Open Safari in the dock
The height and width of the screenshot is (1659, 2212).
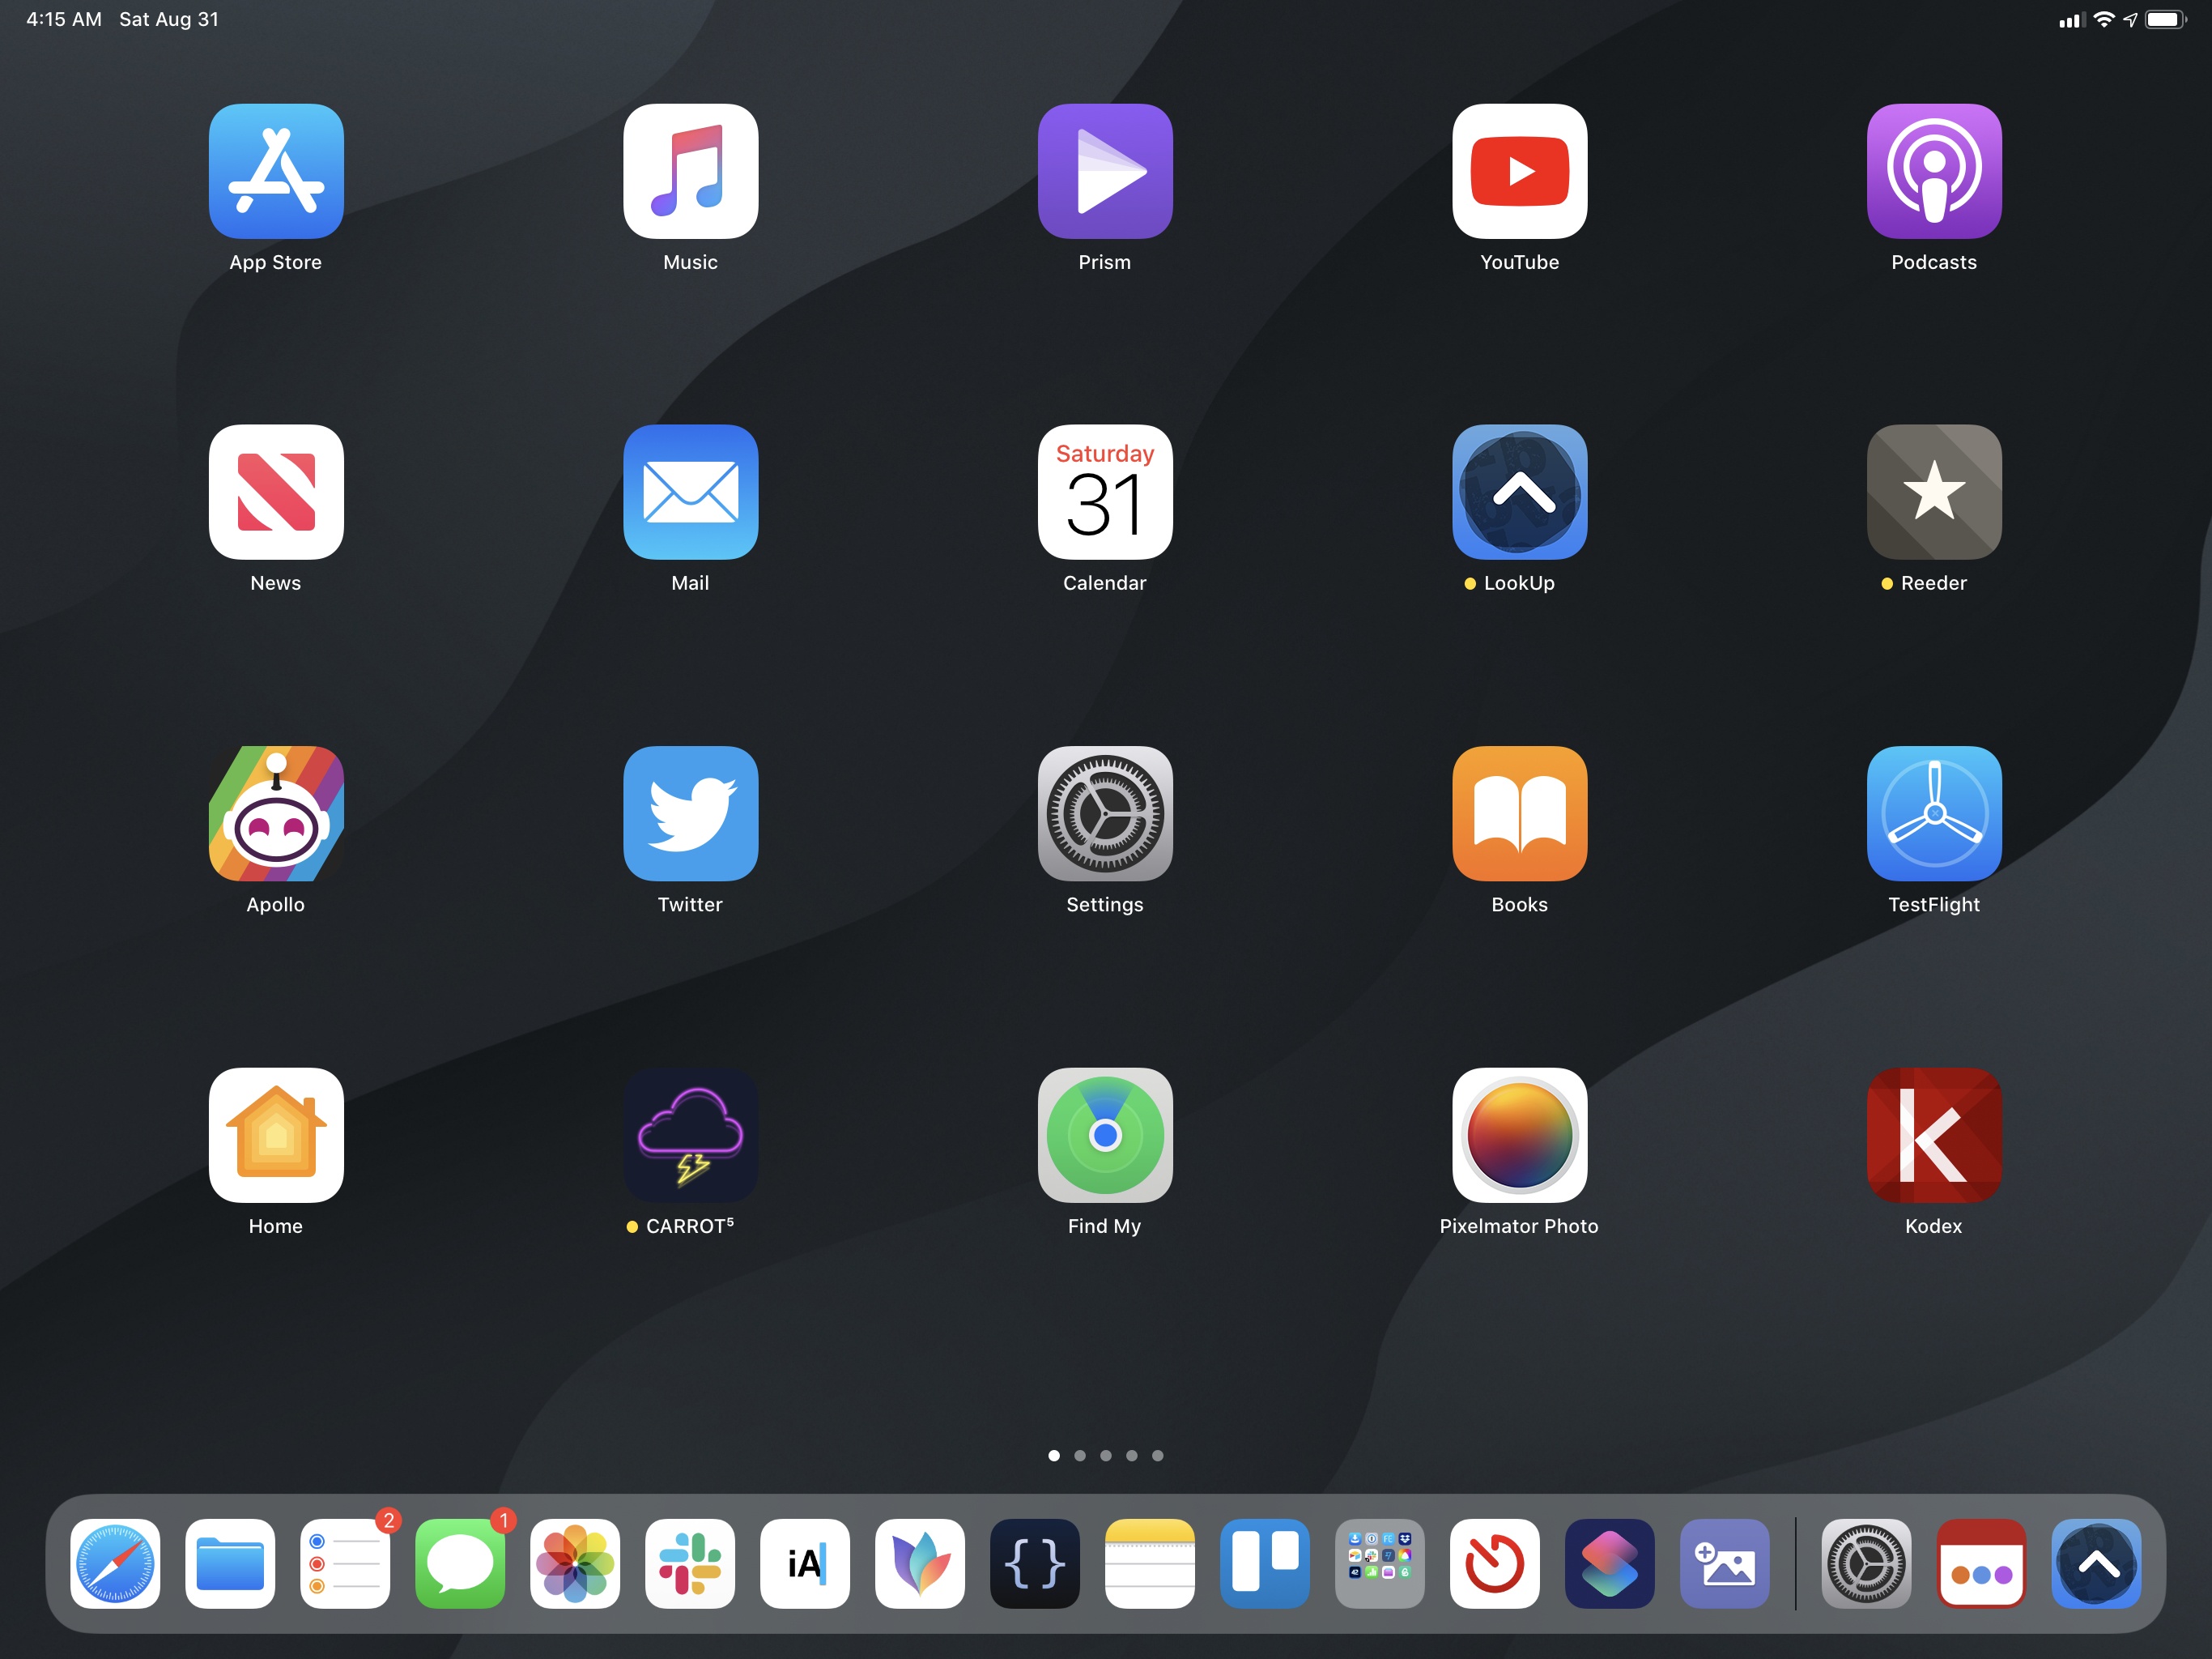coord(115,1564)
